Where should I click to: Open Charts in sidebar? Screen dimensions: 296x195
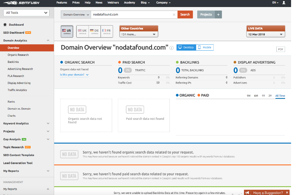tap(12, 116)
